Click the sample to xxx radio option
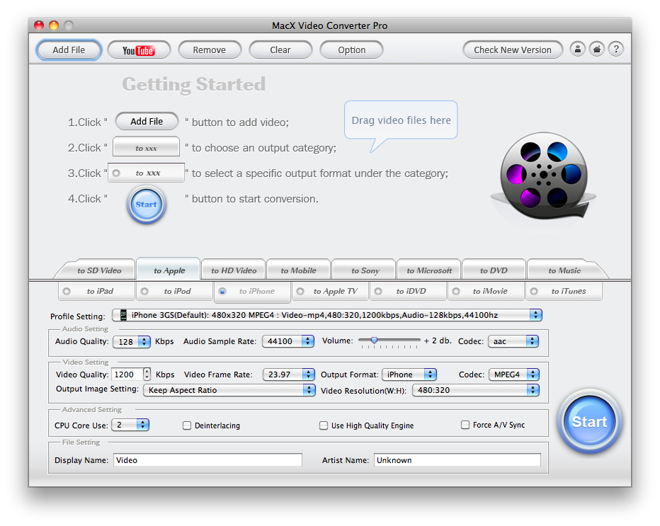This screenshot has width=660, height=526. click(146, 173)
